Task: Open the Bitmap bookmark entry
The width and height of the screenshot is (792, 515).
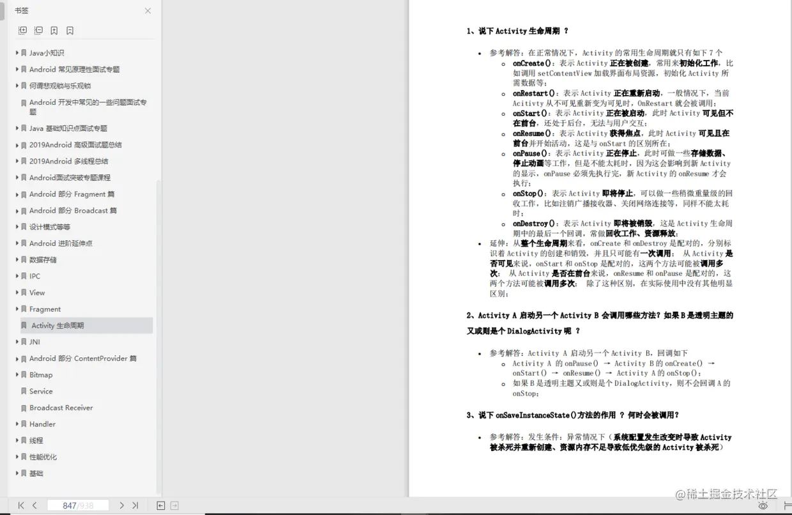Action: (41, 375)
